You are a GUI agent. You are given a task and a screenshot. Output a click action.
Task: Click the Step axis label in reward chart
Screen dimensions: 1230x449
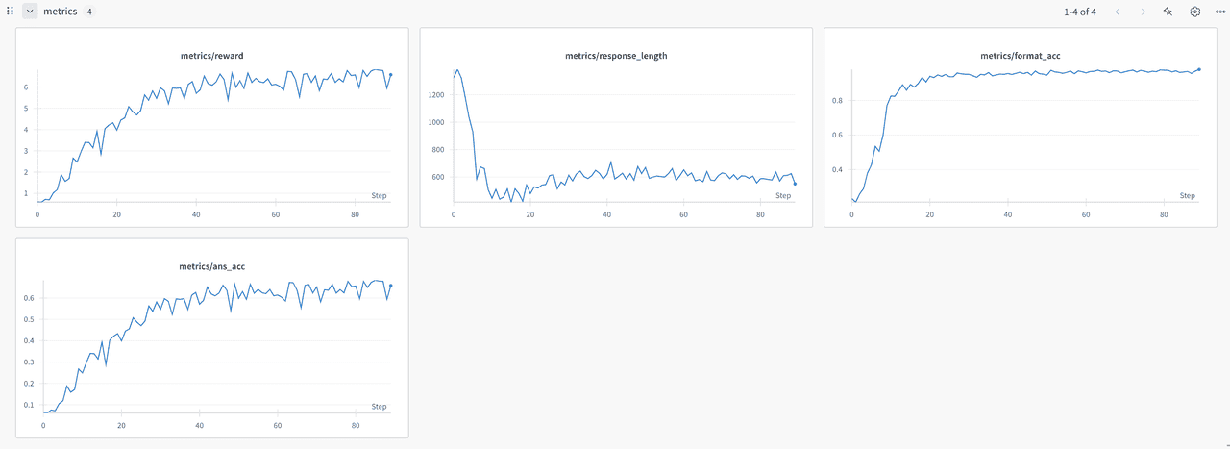(x=379, y=195)
